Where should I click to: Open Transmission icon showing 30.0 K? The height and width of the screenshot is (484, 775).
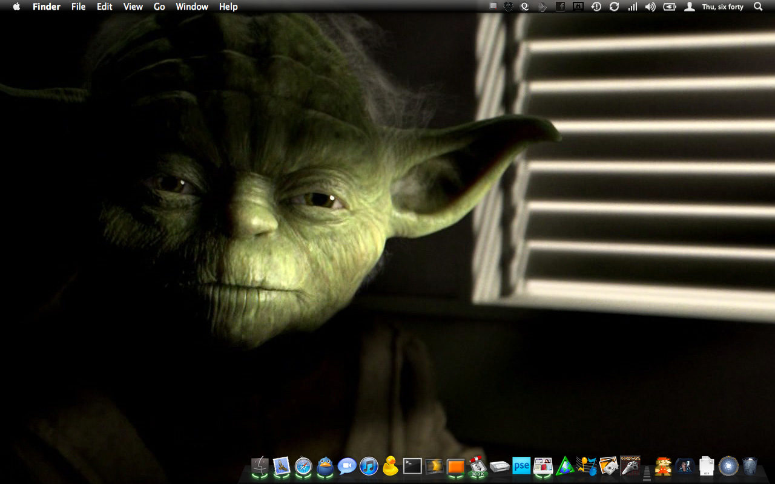tap(478, 466)
